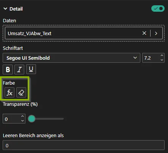The height and width of the screenshot is (153, 168).
Task: Click the Transparenz slider handle
Action: pos(31,119)
